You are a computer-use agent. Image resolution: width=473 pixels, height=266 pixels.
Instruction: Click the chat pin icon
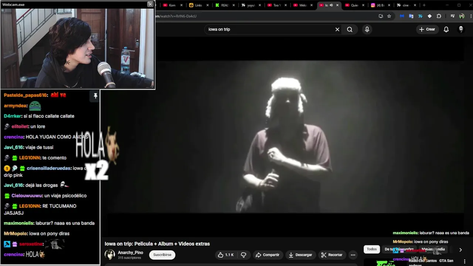pyautogui.click(x=95, y=96)
